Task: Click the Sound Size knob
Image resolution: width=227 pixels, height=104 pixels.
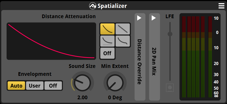Action: 82,83
